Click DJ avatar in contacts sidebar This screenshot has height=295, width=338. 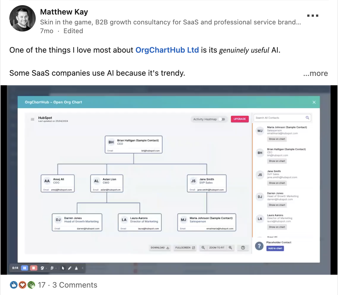point(260,197)
